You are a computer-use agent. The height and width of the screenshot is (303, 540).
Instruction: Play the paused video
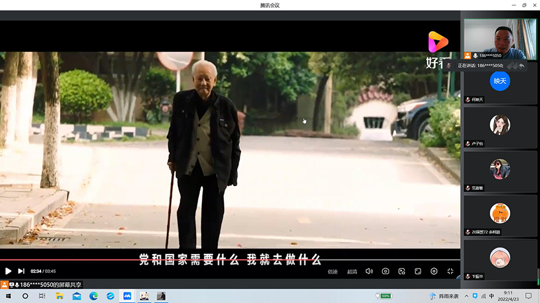[8, 271]
